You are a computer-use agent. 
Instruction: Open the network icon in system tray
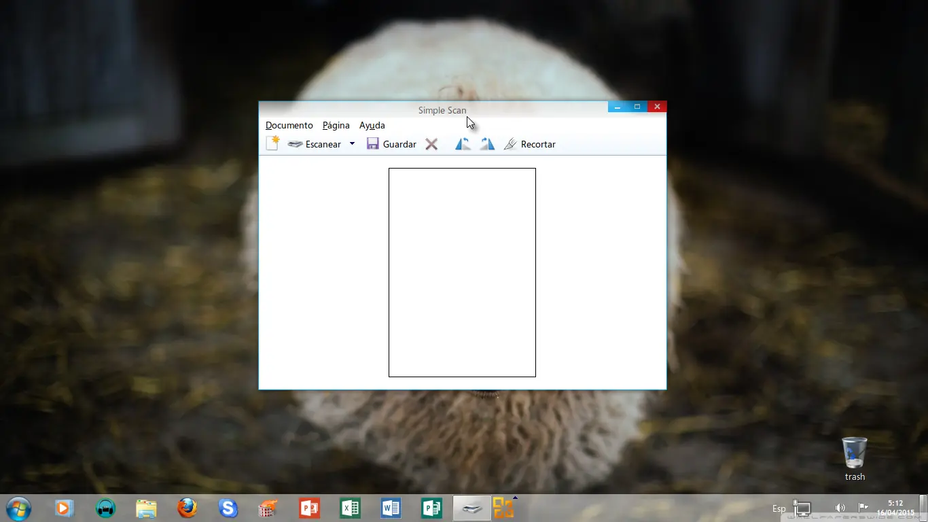(802, 508)
